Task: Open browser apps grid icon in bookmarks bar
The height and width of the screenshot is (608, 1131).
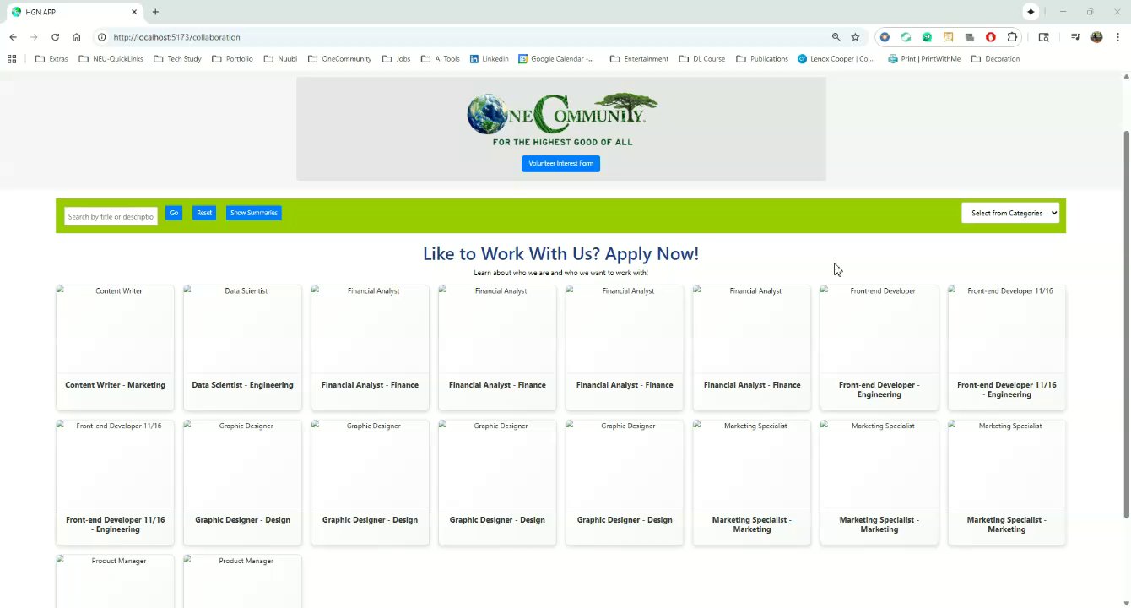Action: tap(12, 59)
